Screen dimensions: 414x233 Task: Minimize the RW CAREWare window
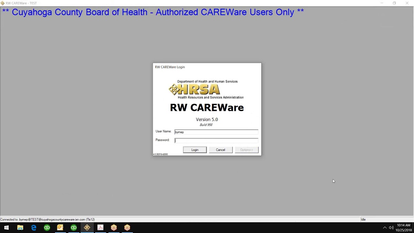[382, 3]
